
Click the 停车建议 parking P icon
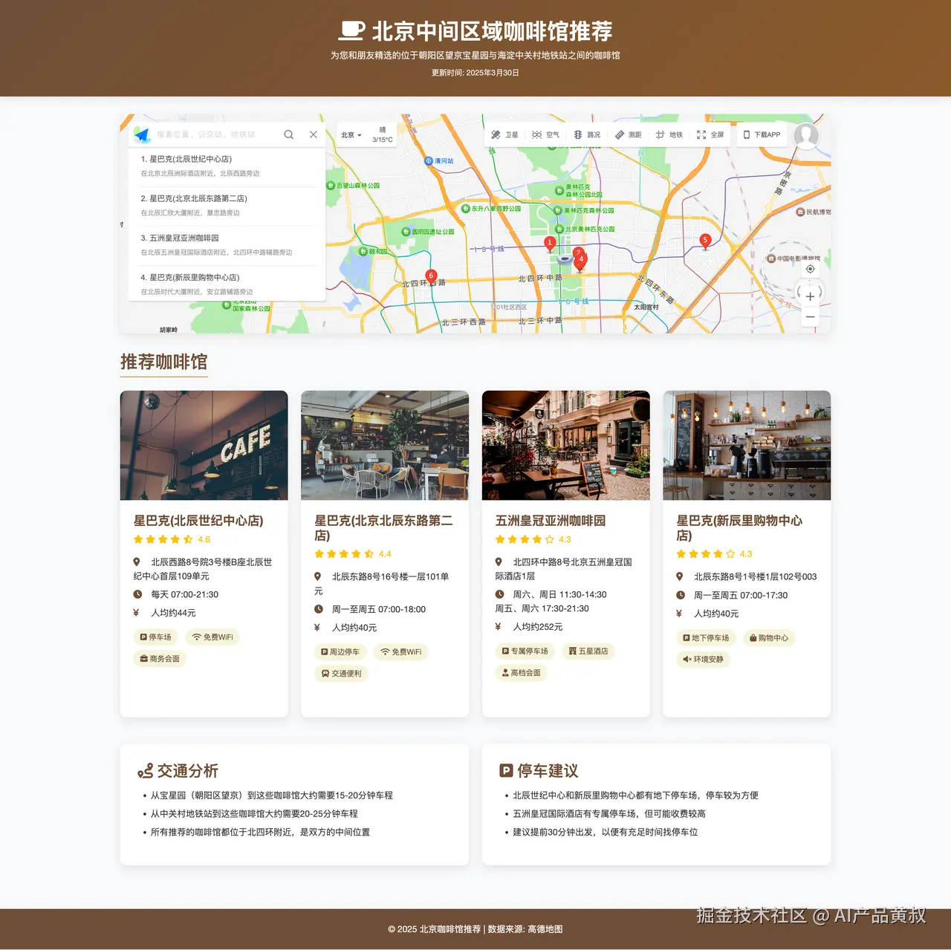pyautogui.click(x=506, y=771)
